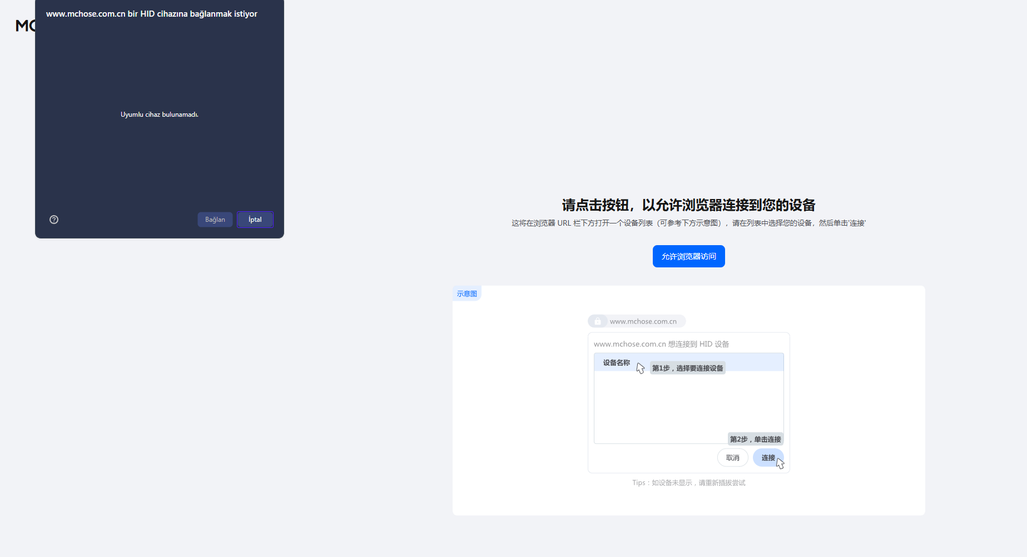The height and width of the screenshot is (557, 1027).
Task: Select the 设备名称 row in illustration
Action: coord(689,362)
